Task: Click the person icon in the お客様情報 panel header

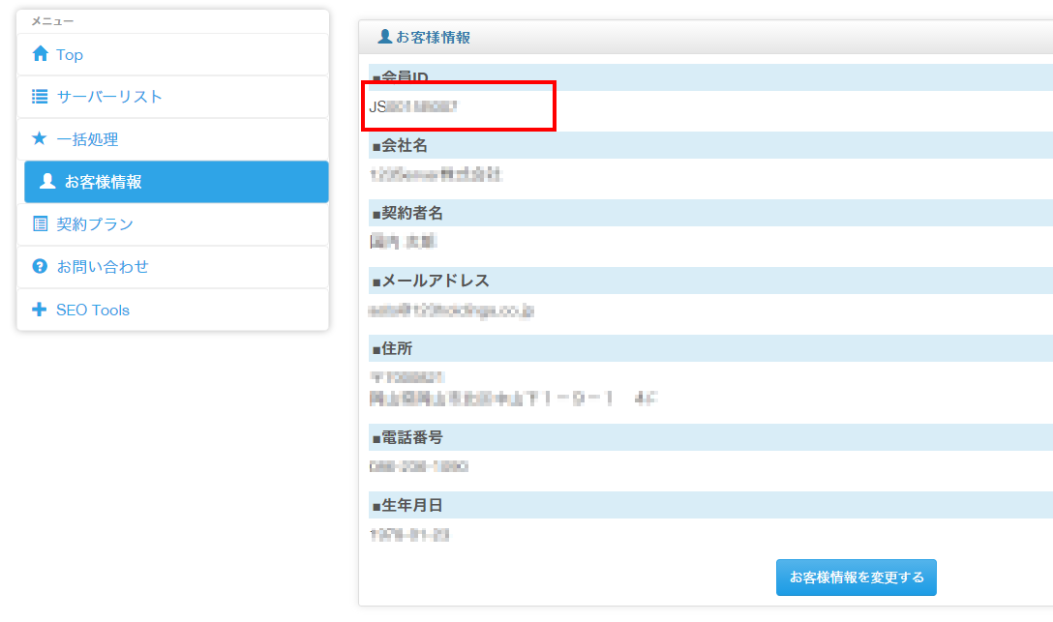Action: tap(384, 37)
